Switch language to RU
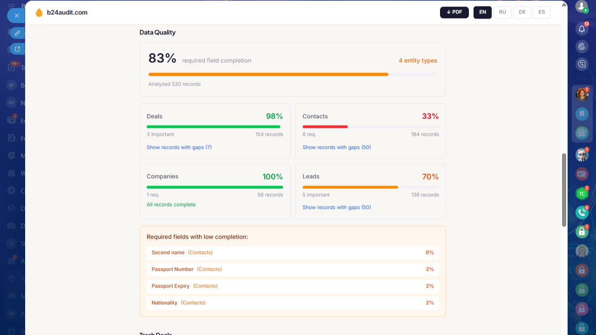 tap(502, 12)
